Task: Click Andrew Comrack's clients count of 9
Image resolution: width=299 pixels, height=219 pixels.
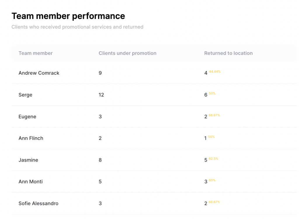Action: (x=100, y=73)
